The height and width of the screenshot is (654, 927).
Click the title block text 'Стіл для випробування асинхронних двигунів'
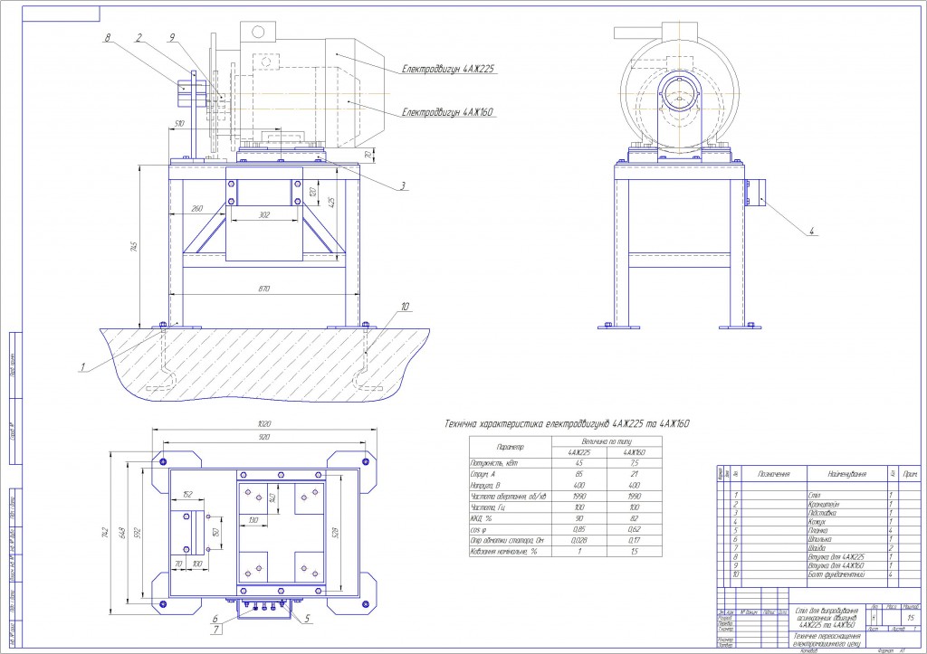827,614
